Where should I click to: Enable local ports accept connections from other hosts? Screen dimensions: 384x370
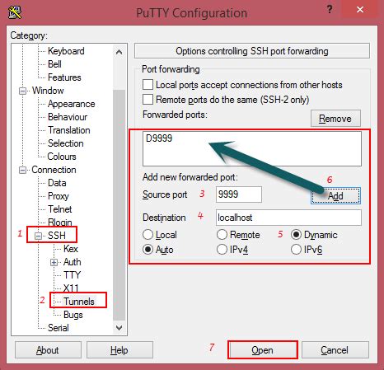tap(148, 85)
